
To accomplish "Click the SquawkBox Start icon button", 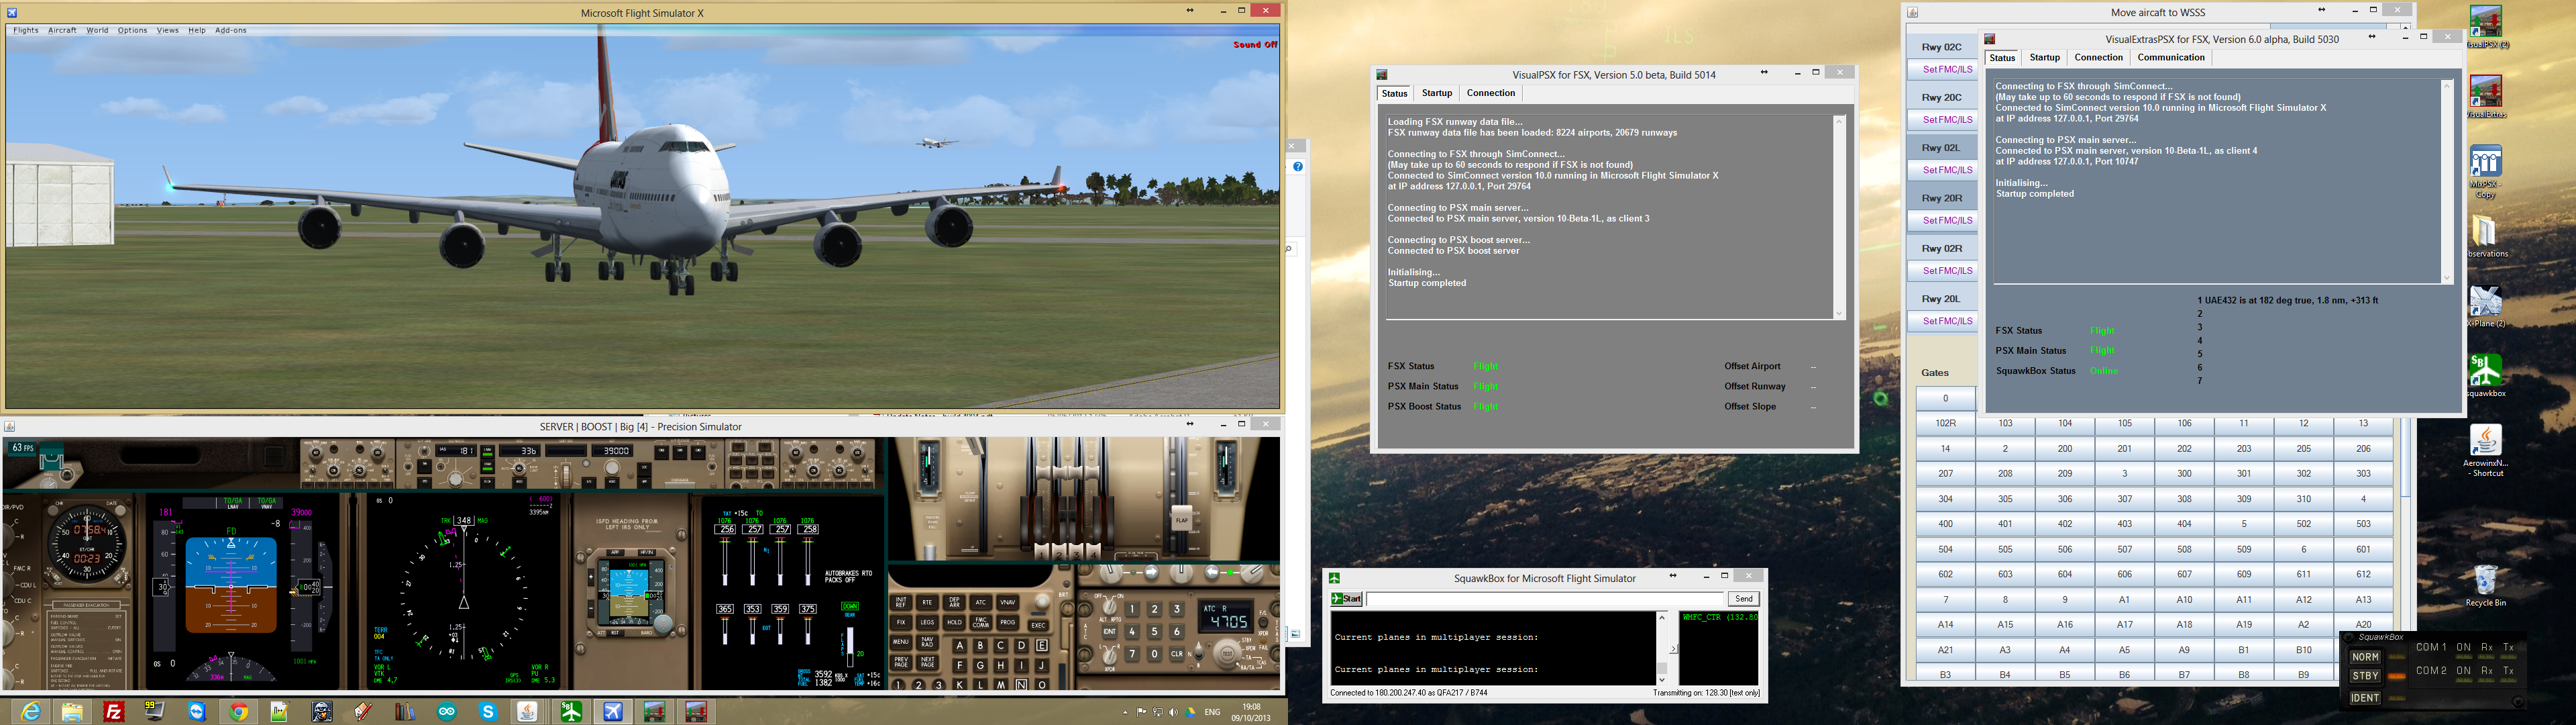I will [x=1346, y=599].
